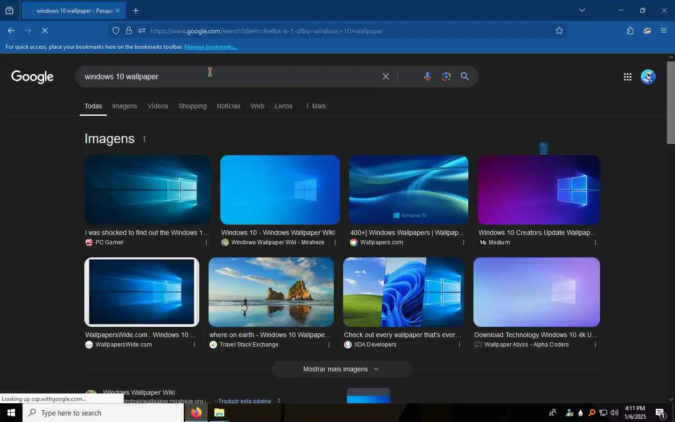Screen dimensions: 675x422
Task: Click the Firefox taskbar icon
Action: pyautogui.click(x=196, y=413)
